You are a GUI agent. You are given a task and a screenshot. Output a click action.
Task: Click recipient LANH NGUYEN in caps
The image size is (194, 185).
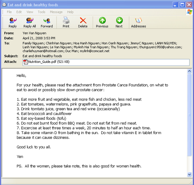pyautogui.click(x=165, y=43)
